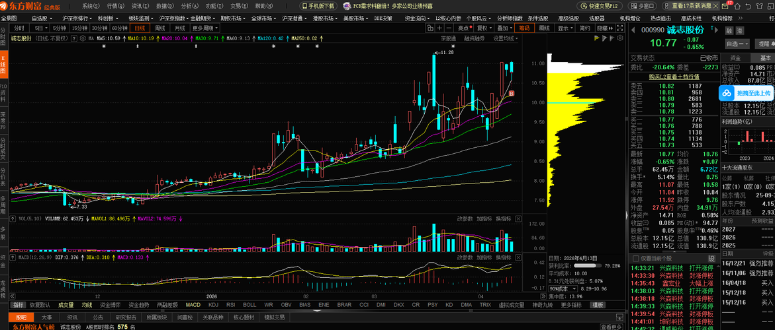
Task: Open settings 设 button in alerts panel
Action: (x=711, y=259)
